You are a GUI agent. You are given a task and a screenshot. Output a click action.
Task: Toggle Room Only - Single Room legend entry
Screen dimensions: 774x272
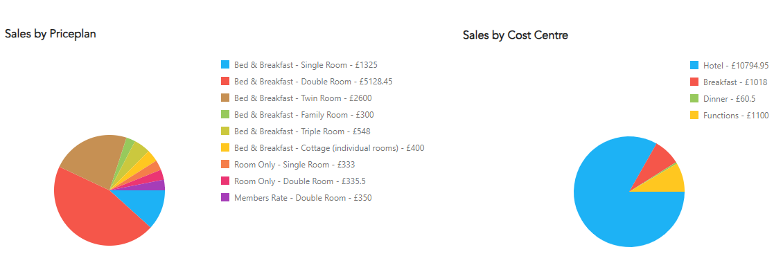[288, 165]
